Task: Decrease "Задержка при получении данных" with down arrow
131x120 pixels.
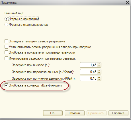Action: [99, 80]
